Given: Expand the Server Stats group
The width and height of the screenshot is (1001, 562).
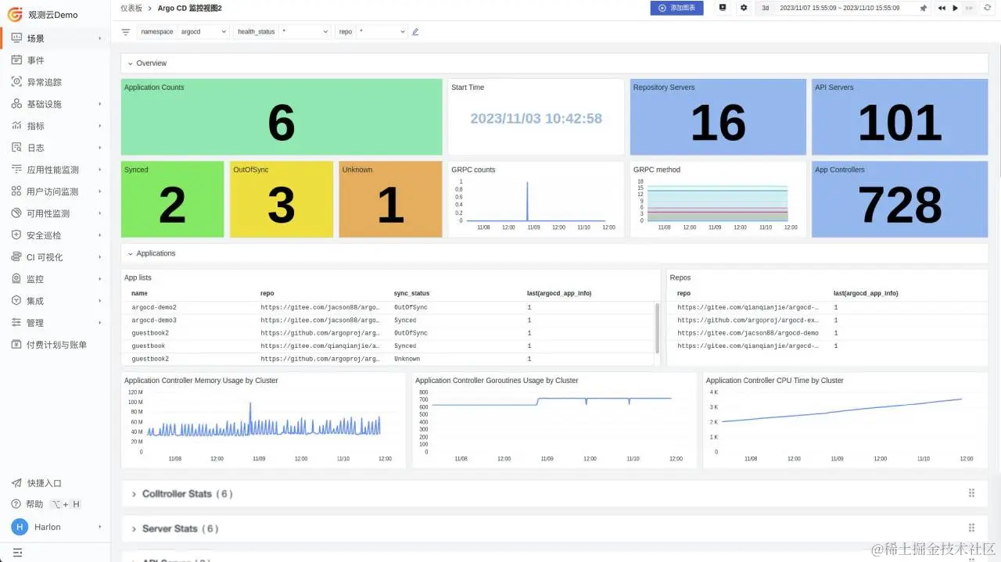Looking at the screenshot, I should click(134, 529).
